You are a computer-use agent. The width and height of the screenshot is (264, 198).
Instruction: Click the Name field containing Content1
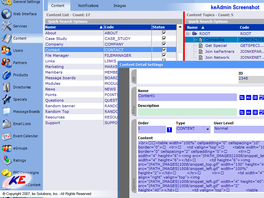187,97
